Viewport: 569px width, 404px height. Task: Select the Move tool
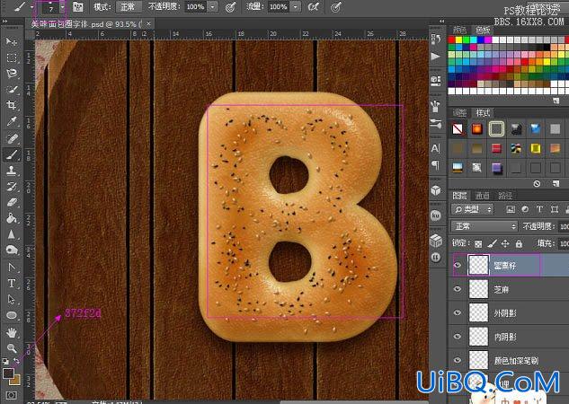pos(12,41)
